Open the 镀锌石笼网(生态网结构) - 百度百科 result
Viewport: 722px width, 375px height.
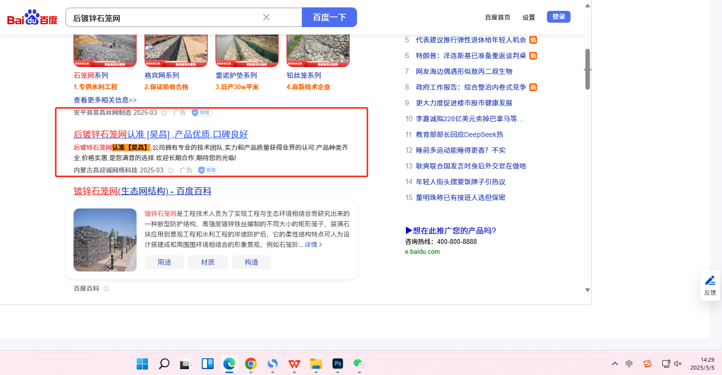(x=143, y=191)
